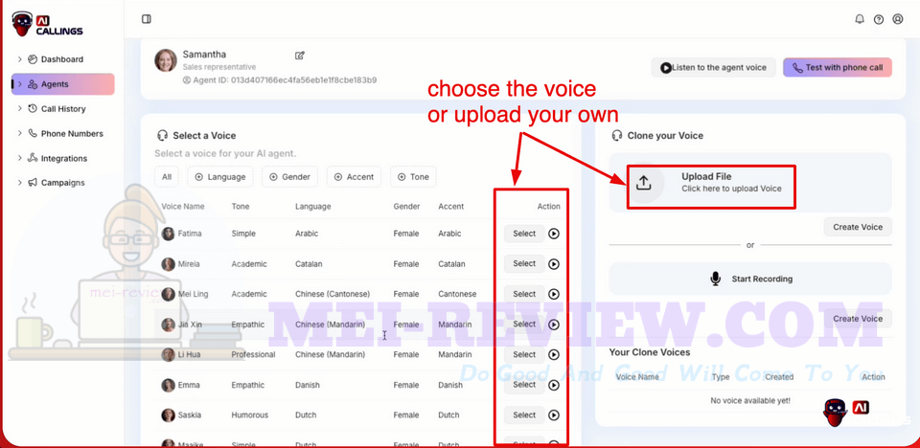The height and width of the screenshot is (448, 920).
Task: Click the Chinese (Cantonese) language cell
Action: (333, 294)
